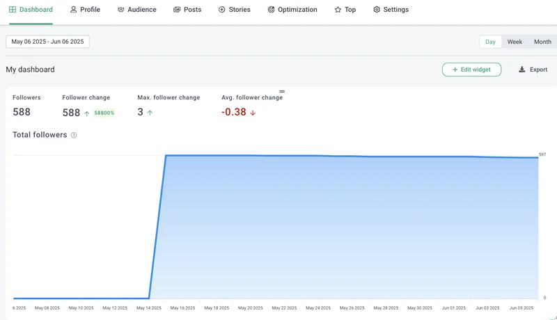The height and width of the screenshot is (320, 557).
Task: Click the Follower change value 588
Action: pos(72,113)
